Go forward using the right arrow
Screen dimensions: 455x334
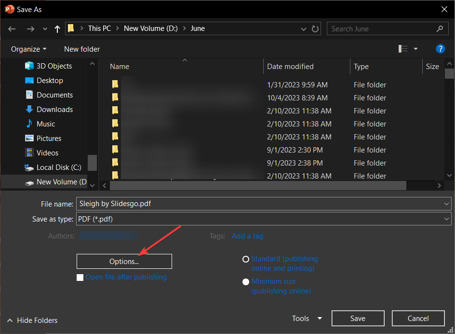click(30, 29)
